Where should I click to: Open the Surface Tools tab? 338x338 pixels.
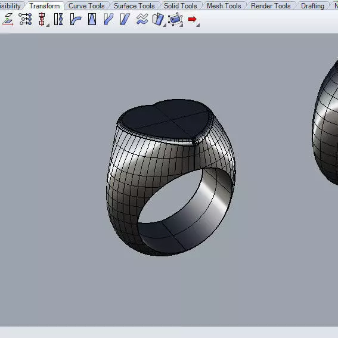tap(134, 6)
